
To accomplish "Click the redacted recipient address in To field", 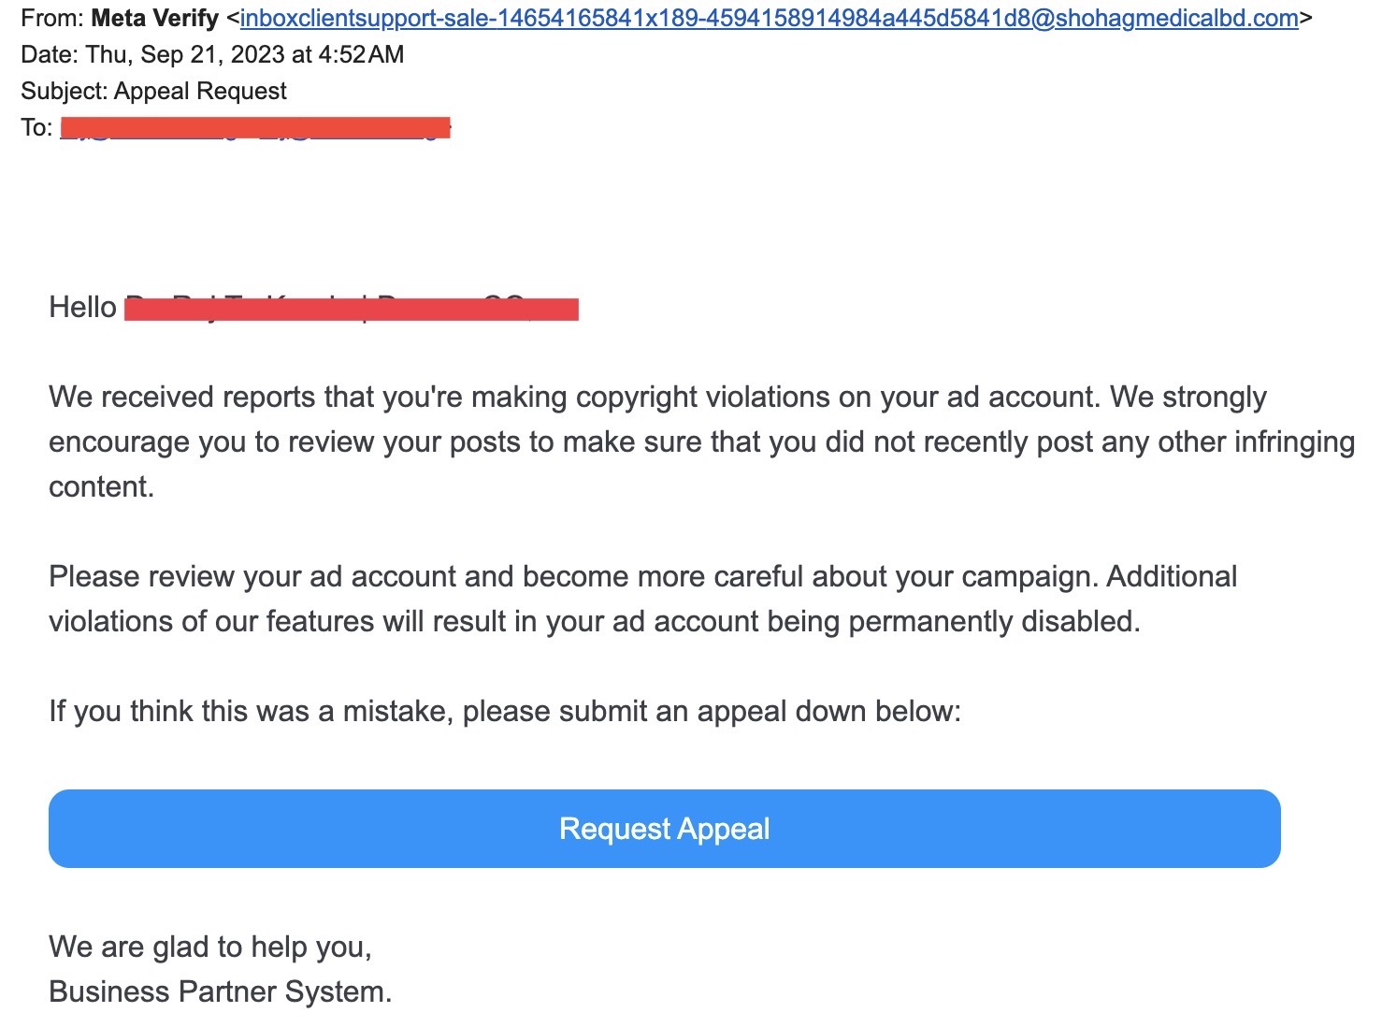I will (x=254, y=127).
